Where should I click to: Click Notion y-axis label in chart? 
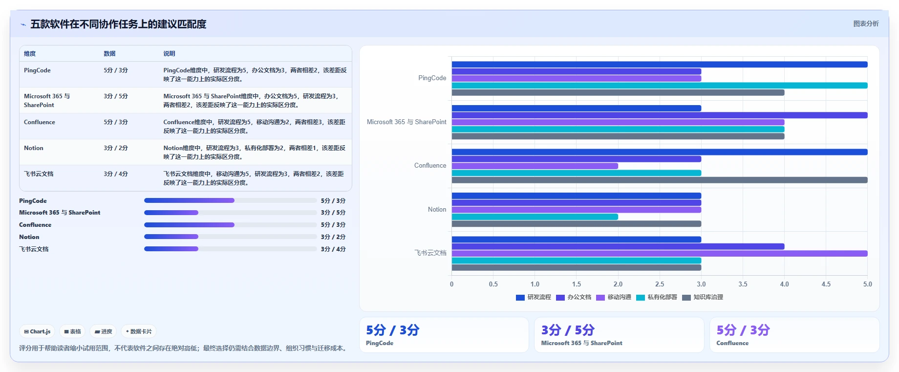pyautogui.click(x=437, y=210)
